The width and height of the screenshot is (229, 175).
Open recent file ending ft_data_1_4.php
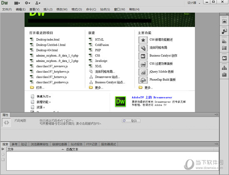click(x=57, y=56)
